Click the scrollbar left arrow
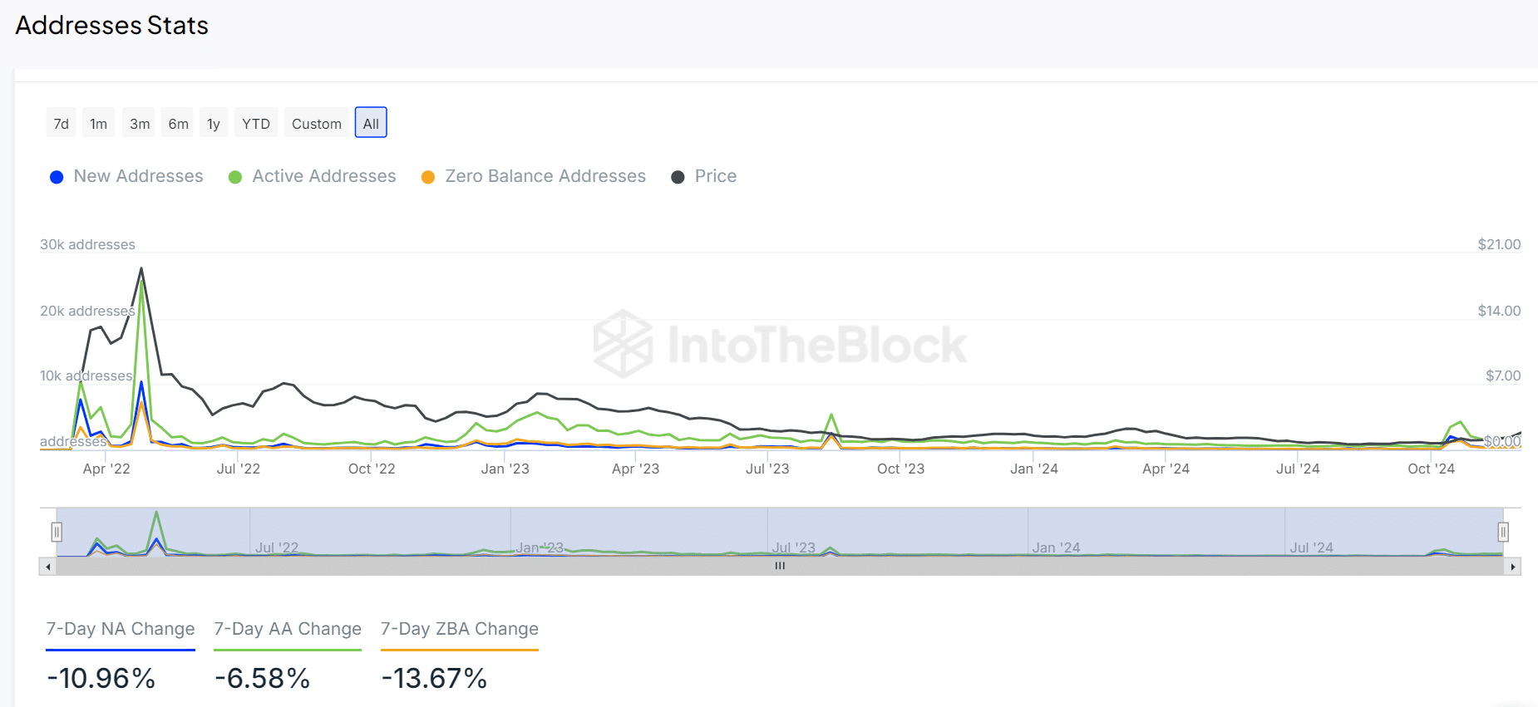 click(48, 567)
